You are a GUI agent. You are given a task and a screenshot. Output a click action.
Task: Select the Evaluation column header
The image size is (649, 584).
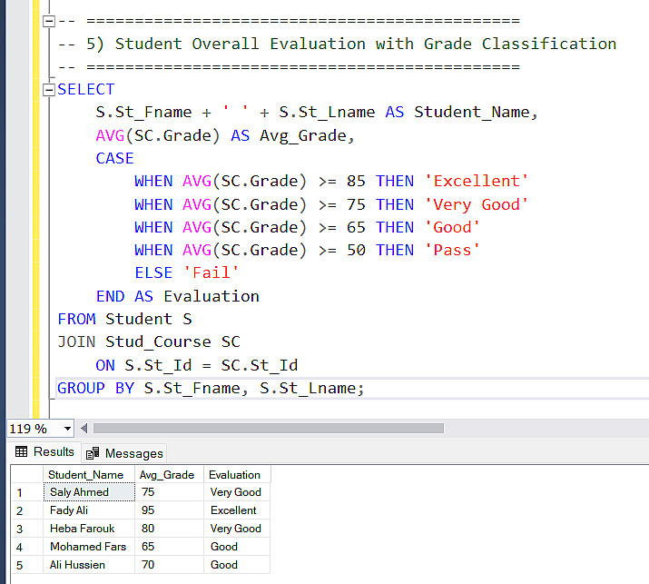(x=237, y=475)
